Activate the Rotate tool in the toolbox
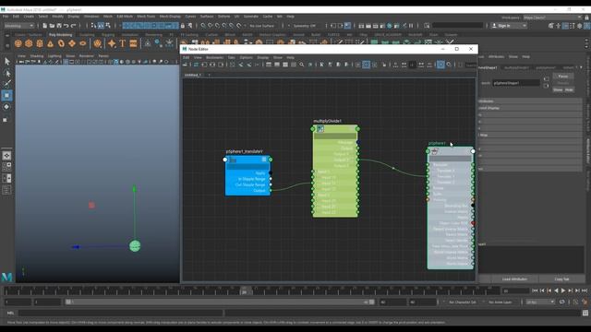This screenshot has width=591, height=332. click(6, 107)
